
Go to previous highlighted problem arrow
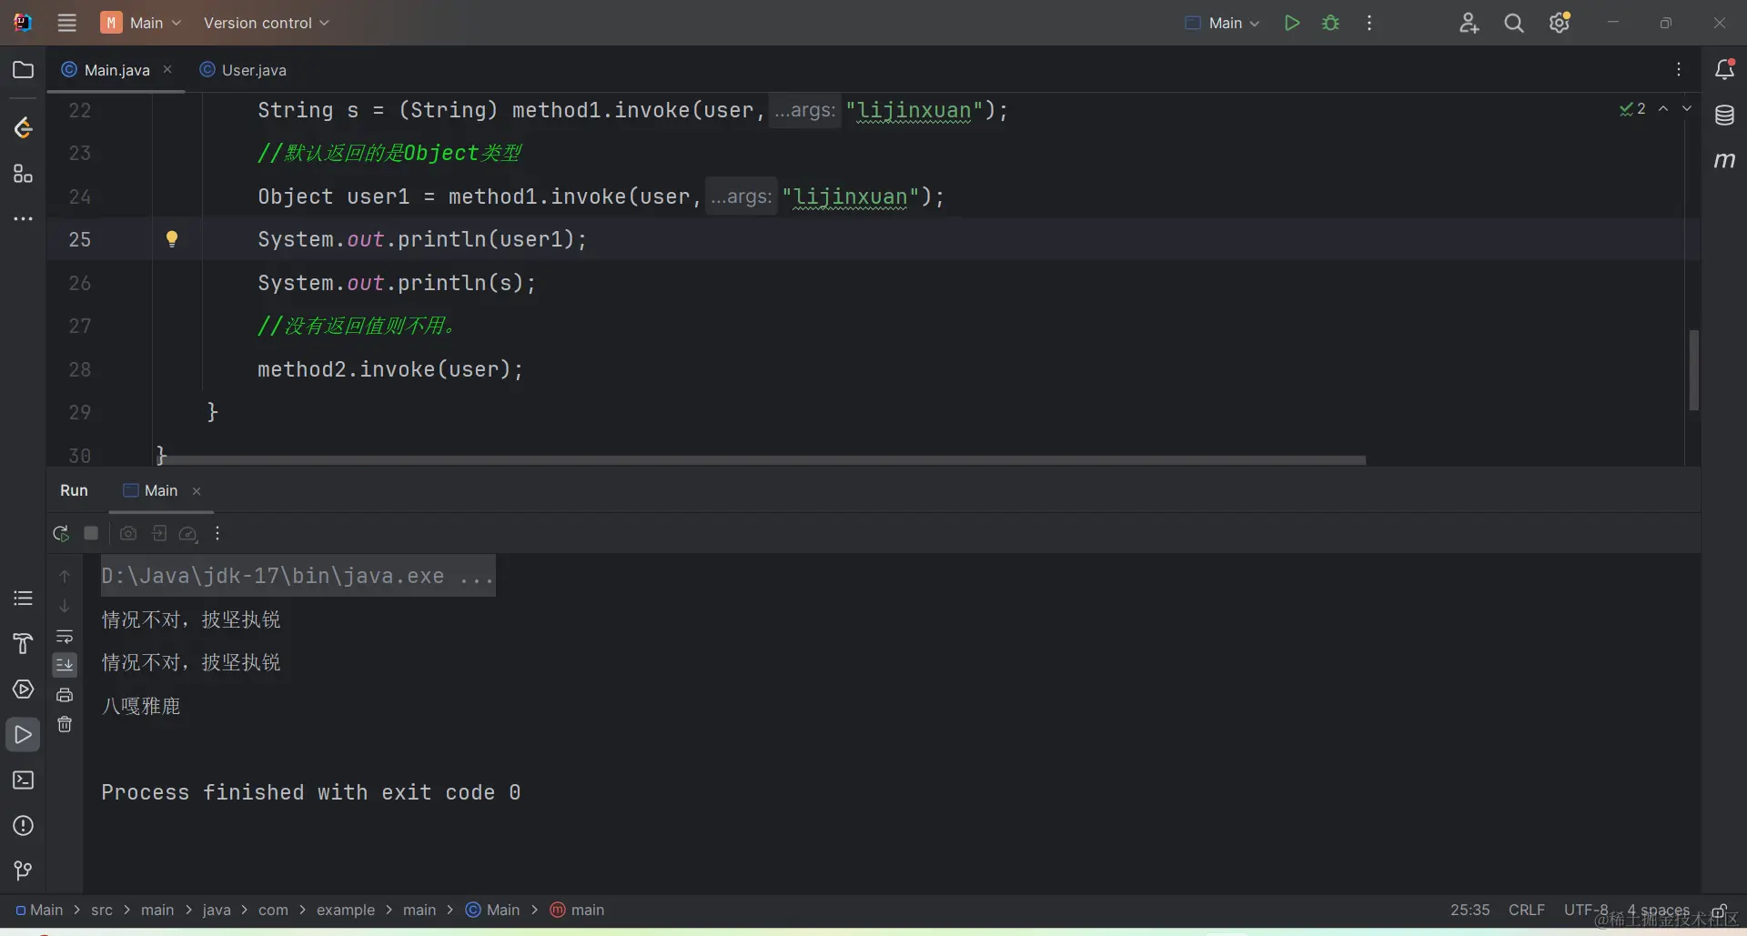click(1663, 108)
